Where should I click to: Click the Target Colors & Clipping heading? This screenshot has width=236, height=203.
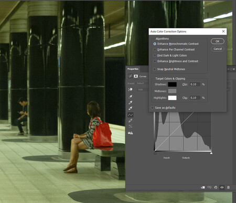tap(170, 79)
